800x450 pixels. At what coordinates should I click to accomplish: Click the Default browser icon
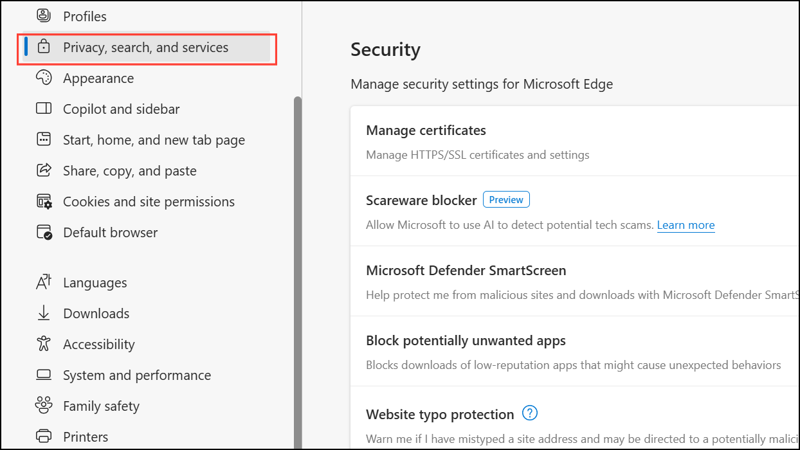44,233
